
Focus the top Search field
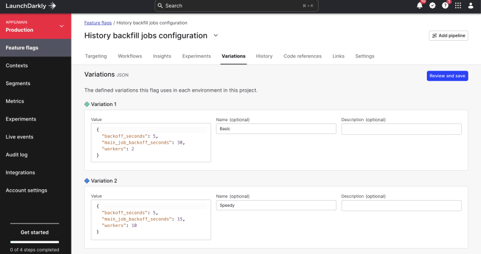coord(236,6)
